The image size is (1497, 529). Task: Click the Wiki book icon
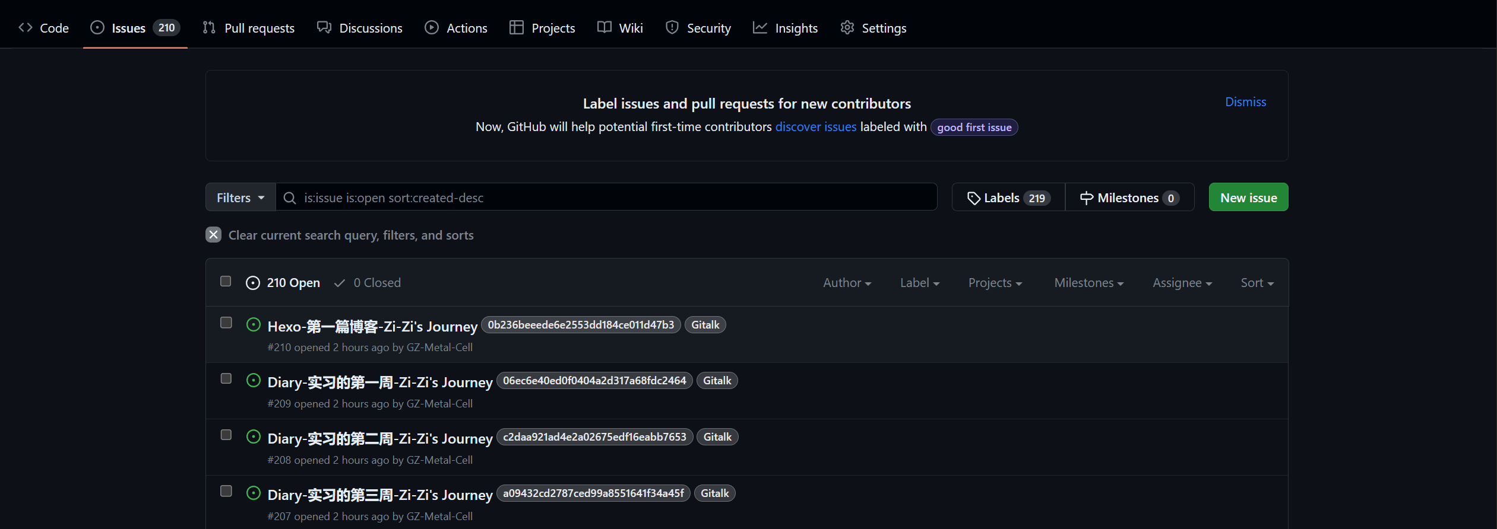[x=605, y=27]
